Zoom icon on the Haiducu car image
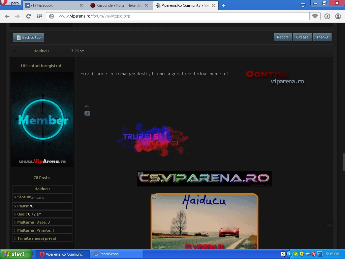Image resolution: width=345 pixels, height=259 pixels. click(x=154, y=196)
